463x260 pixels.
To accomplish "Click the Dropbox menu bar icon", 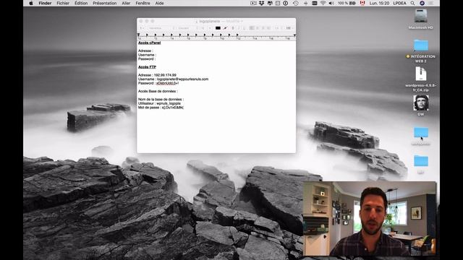I will [x=262, y=3].
